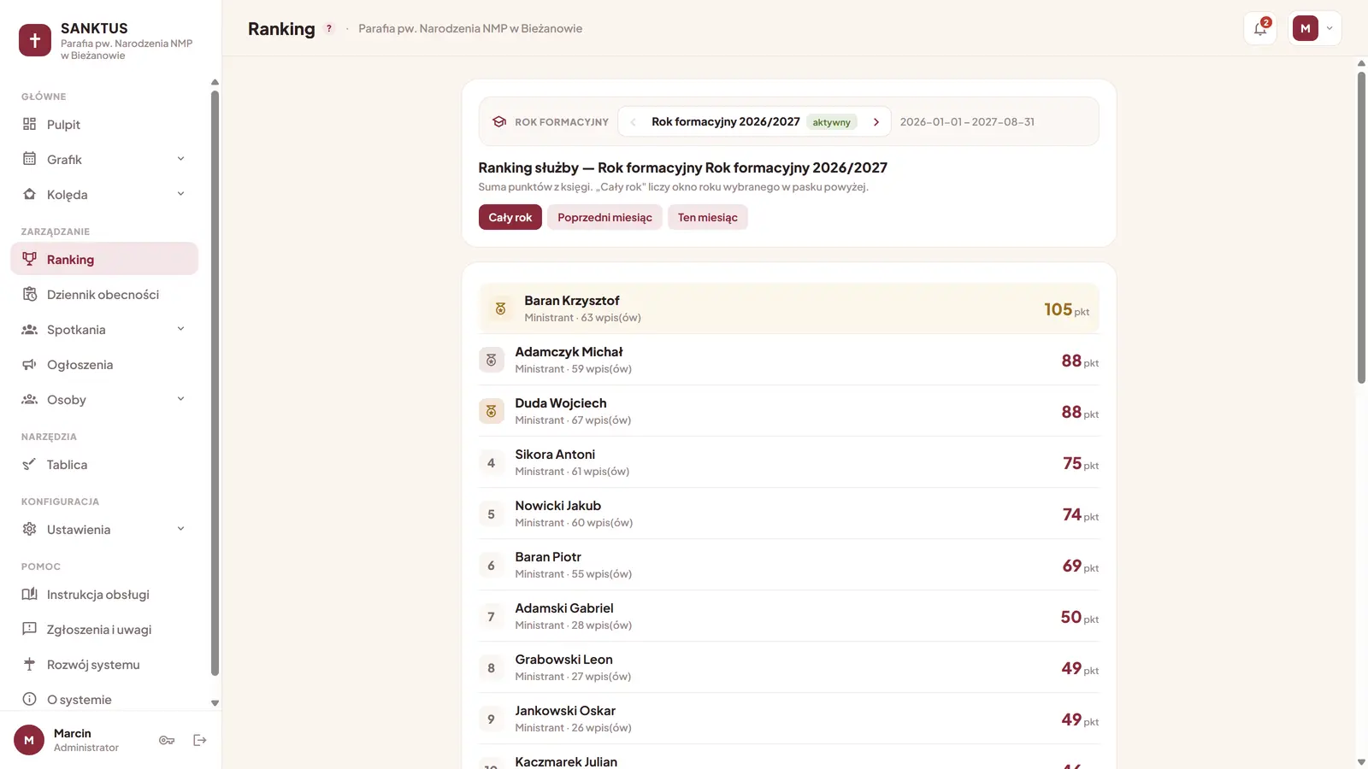1368x769 pixels.
Task: Click the O systemie info icon
Action: 29,699
